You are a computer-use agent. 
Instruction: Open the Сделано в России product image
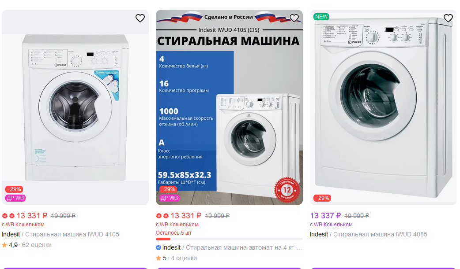pos(229,107)
